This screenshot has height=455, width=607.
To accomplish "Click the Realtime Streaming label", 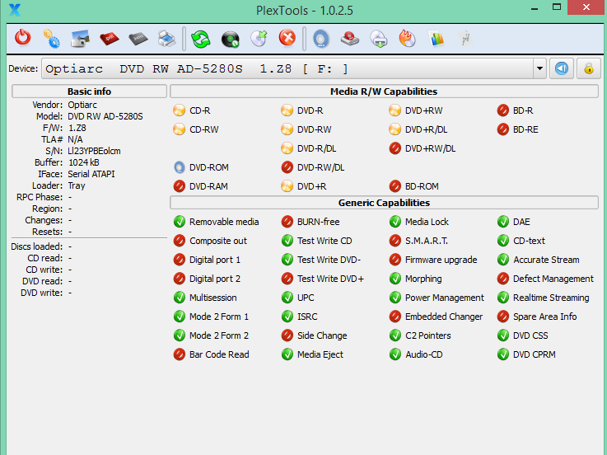I will (x=551, y=298).
